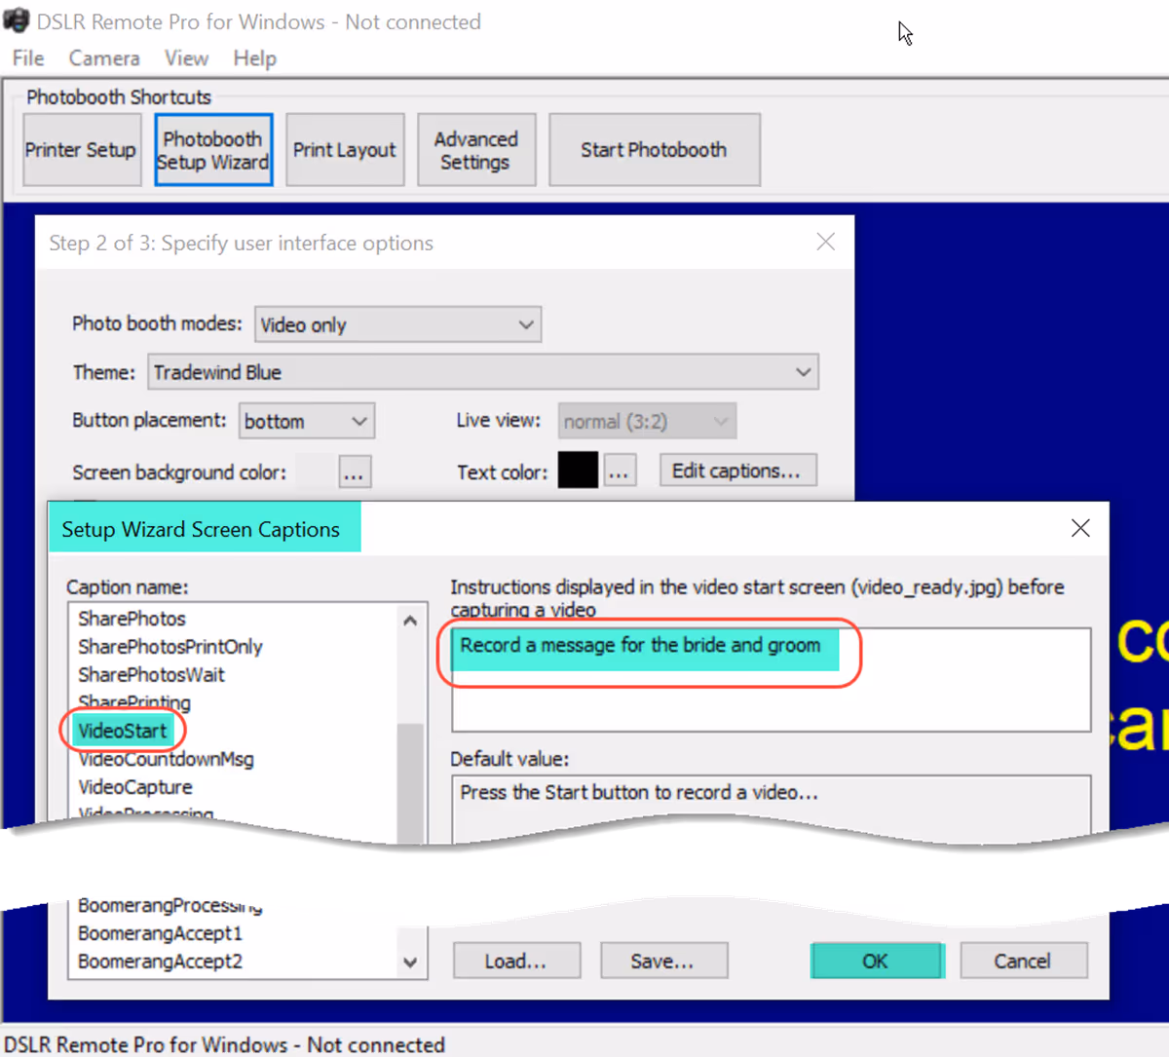Confirm captions with OK
The height and width of the screenshot is (1057, 1169).
877,961
